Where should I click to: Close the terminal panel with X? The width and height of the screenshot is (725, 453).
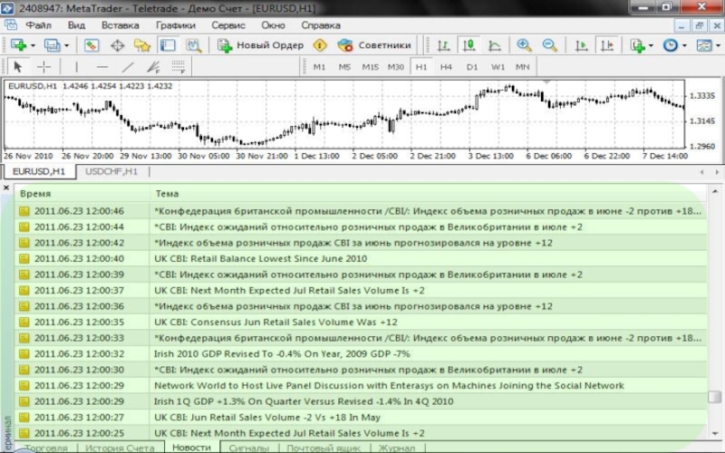tap(6, 188)
